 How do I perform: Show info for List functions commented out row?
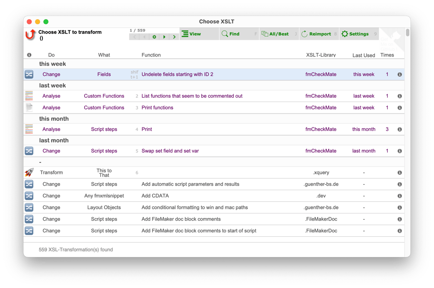point(400,96)
